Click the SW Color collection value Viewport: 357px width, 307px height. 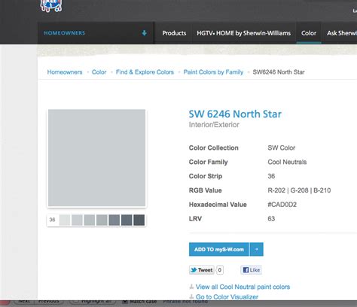point(281,147)
